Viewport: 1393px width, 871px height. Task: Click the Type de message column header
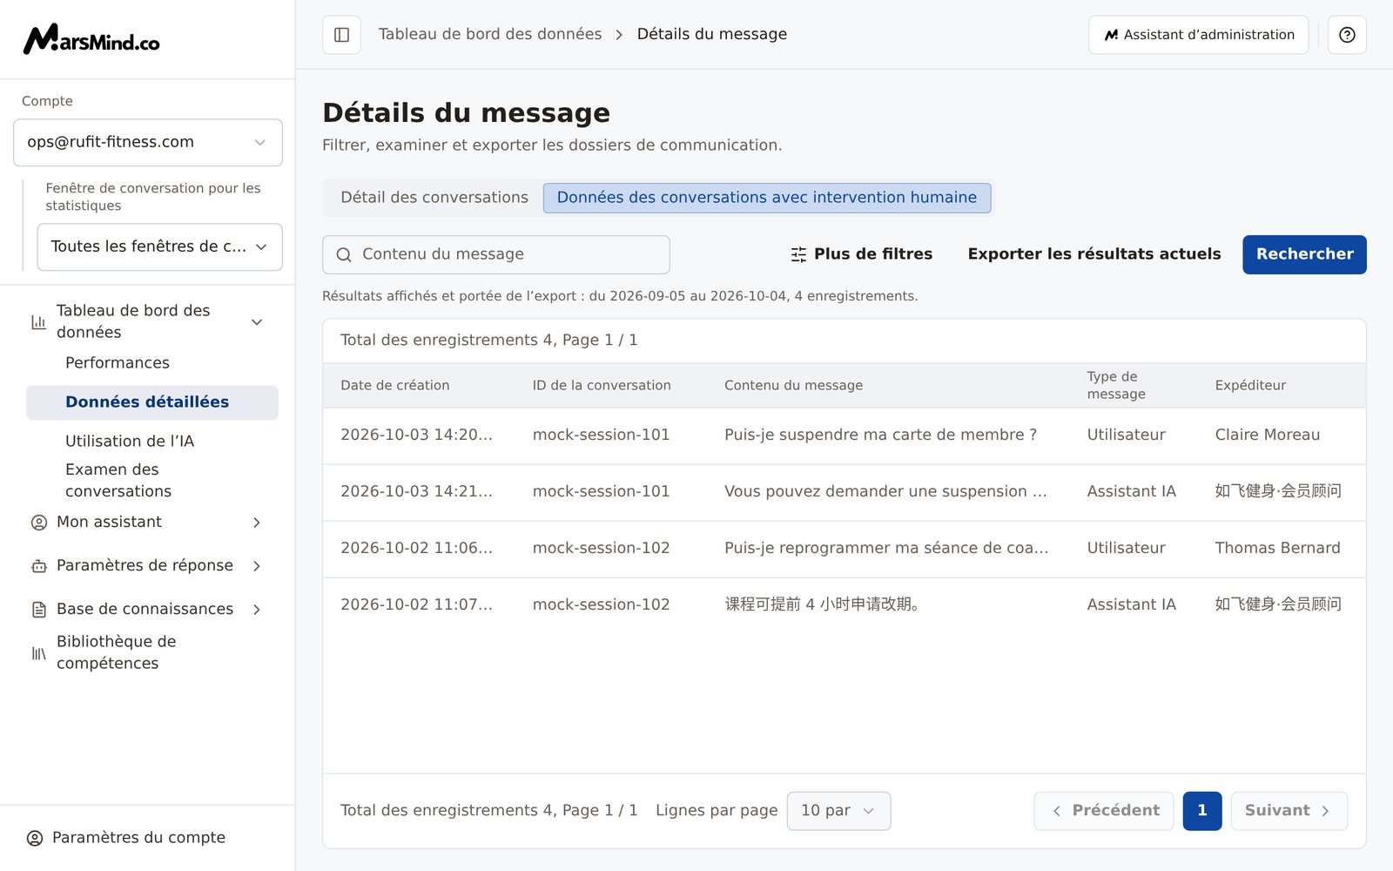point(1116,385)
